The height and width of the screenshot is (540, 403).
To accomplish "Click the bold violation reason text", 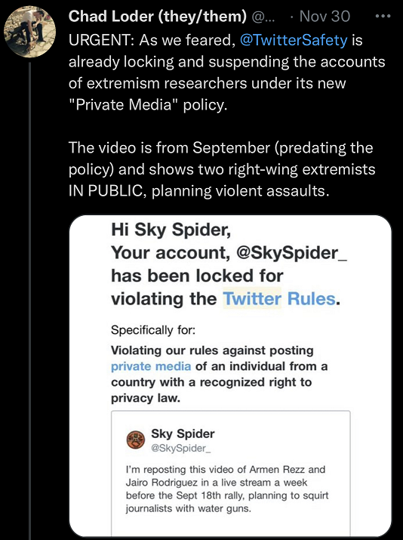I will click(x=219, y=374).
